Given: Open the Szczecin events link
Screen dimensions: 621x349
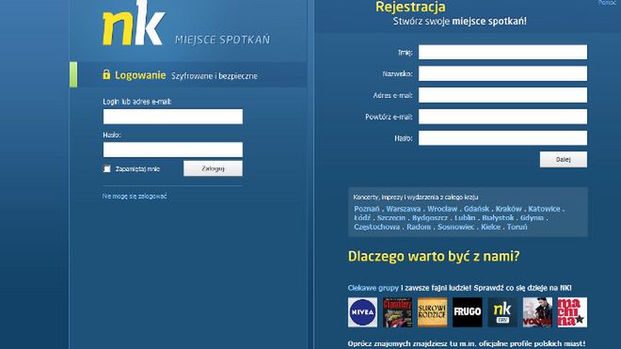Looking at the screenshot, I should 391,218.
